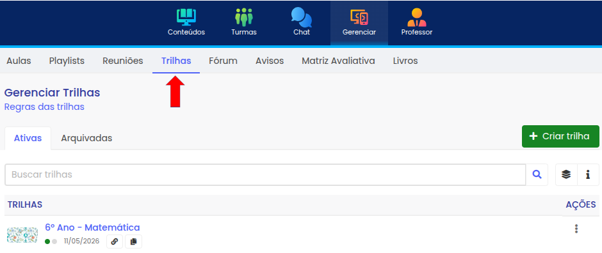Click the info icon button
Screen dimensions: 602x253
588,175
